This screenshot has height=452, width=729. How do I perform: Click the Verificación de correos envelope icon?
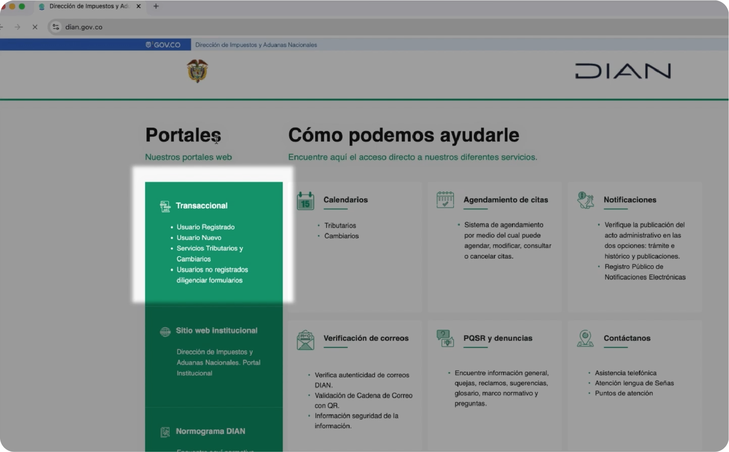coord(305,340)
